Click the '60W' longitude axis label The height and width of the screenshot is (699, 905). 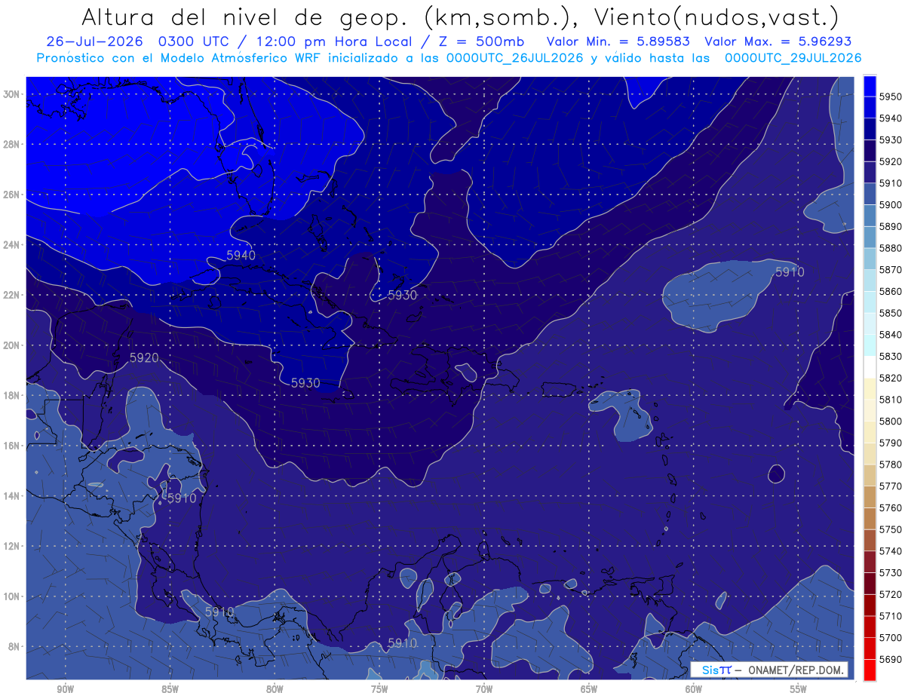[694, 690]
